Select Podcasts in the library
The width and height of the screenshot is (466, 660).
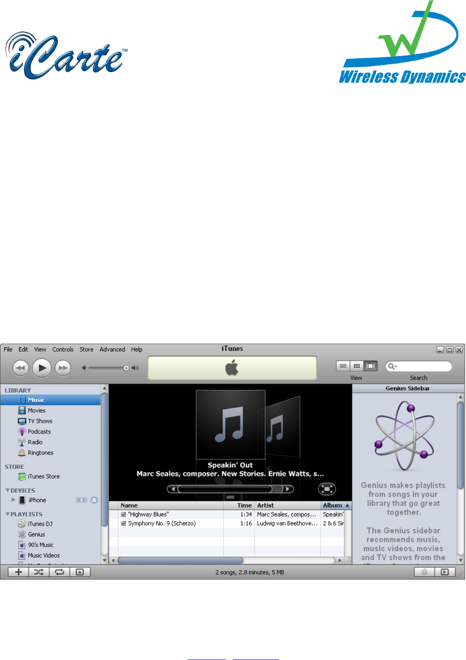coord(50,432)
